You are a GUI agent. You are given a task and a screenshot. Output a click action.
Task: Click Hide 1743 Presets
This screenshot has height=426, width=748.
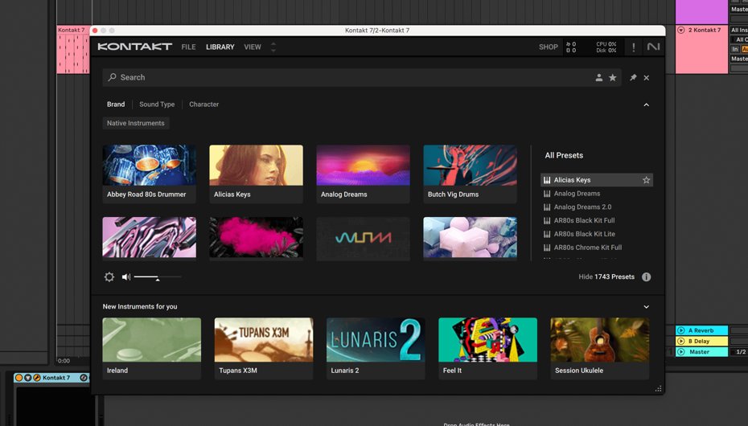click(x=606, y=277)
